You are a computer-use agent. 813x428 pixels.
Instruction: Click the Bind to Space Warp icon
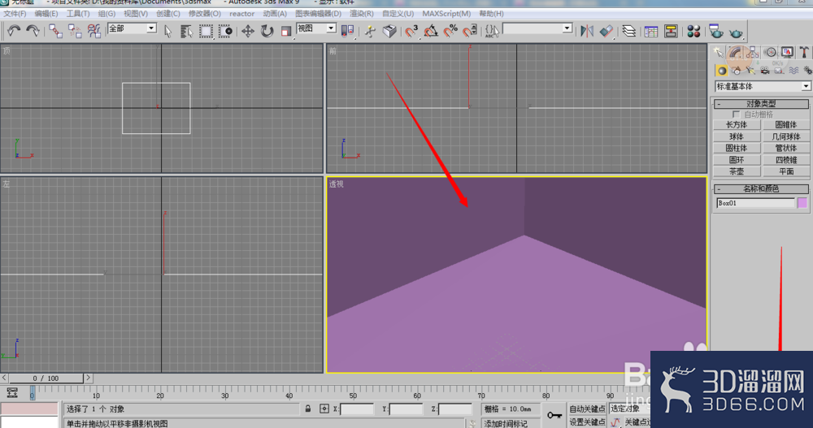pyautogui.click(x=93, y=31)
